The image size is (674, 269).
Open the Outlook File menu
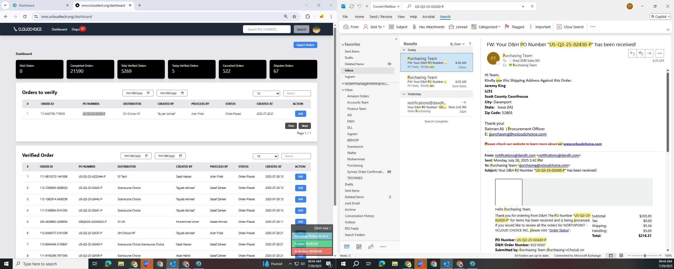345,17
